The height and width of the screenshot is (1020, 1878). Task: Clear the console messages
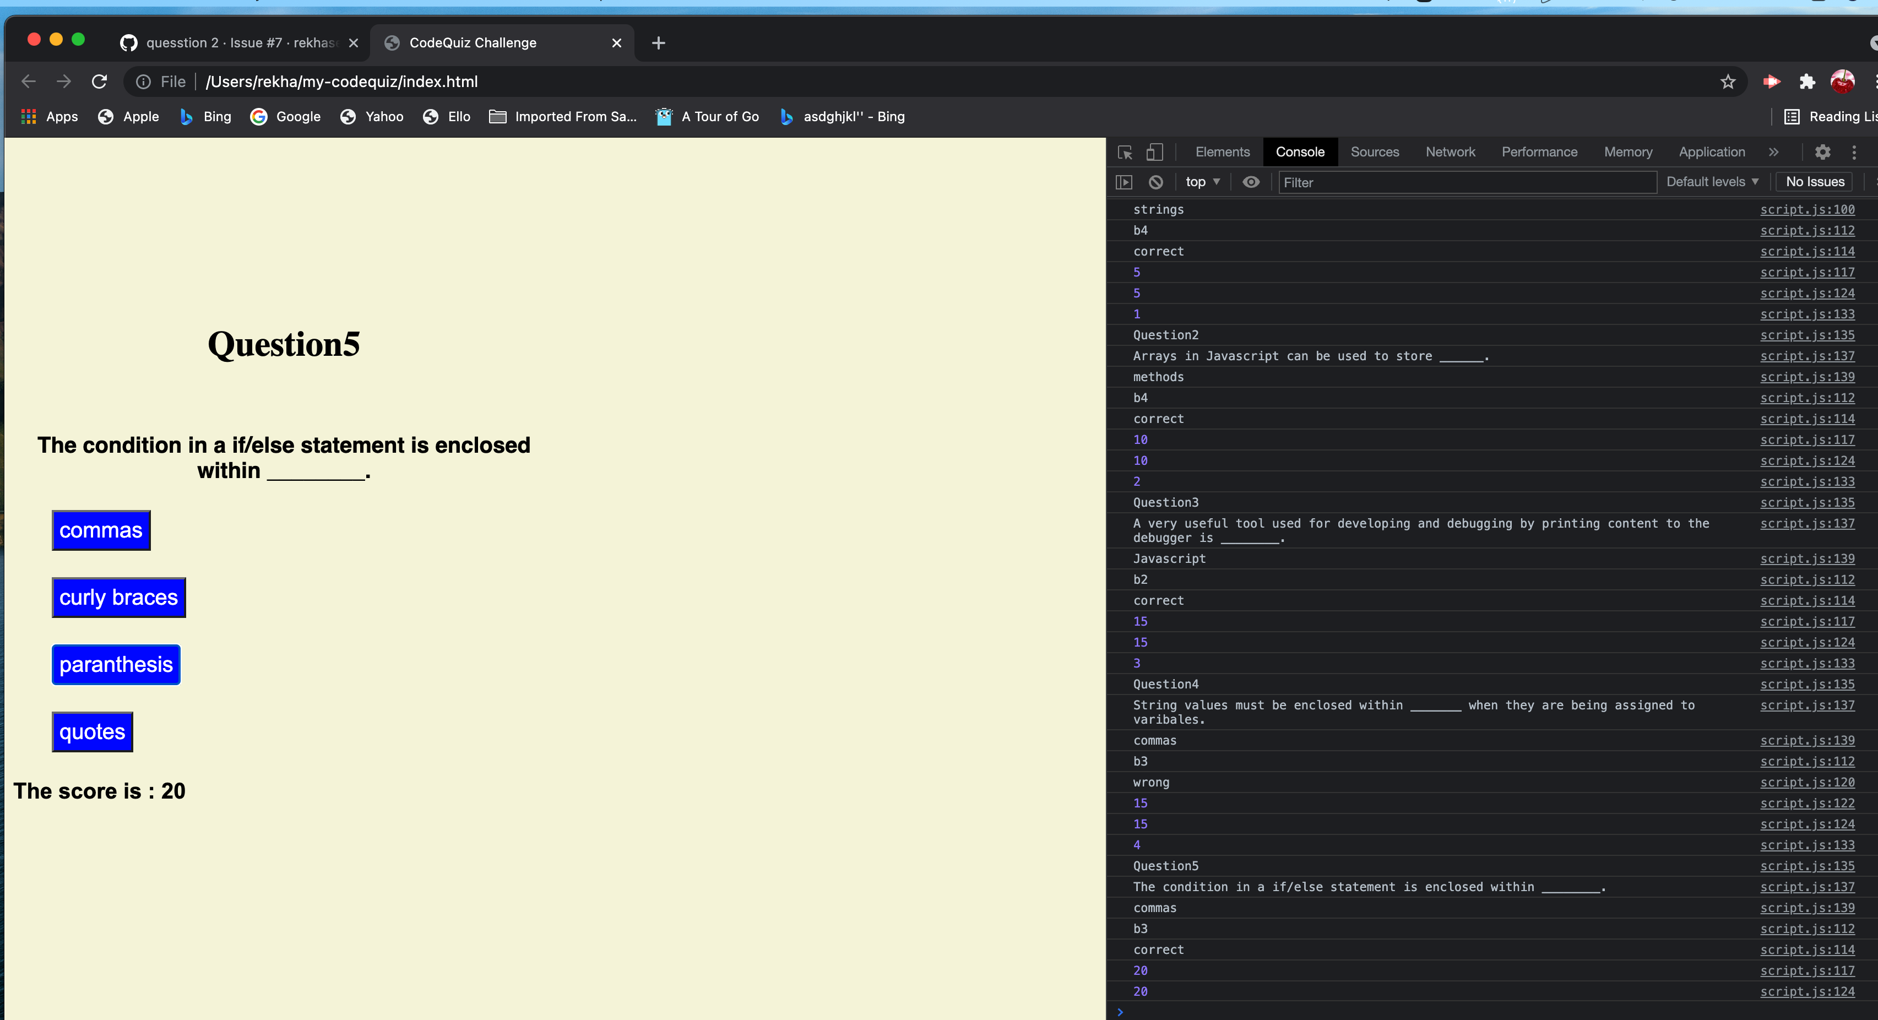1155,182
